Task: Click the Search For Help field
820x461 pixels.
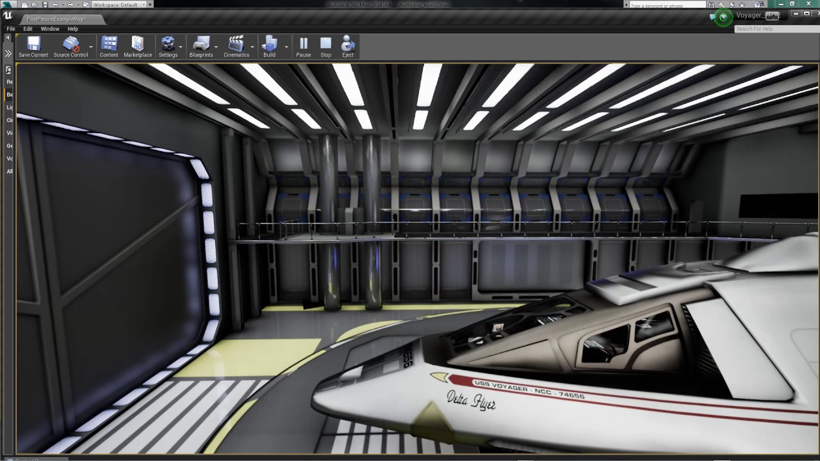Action: 777,29
